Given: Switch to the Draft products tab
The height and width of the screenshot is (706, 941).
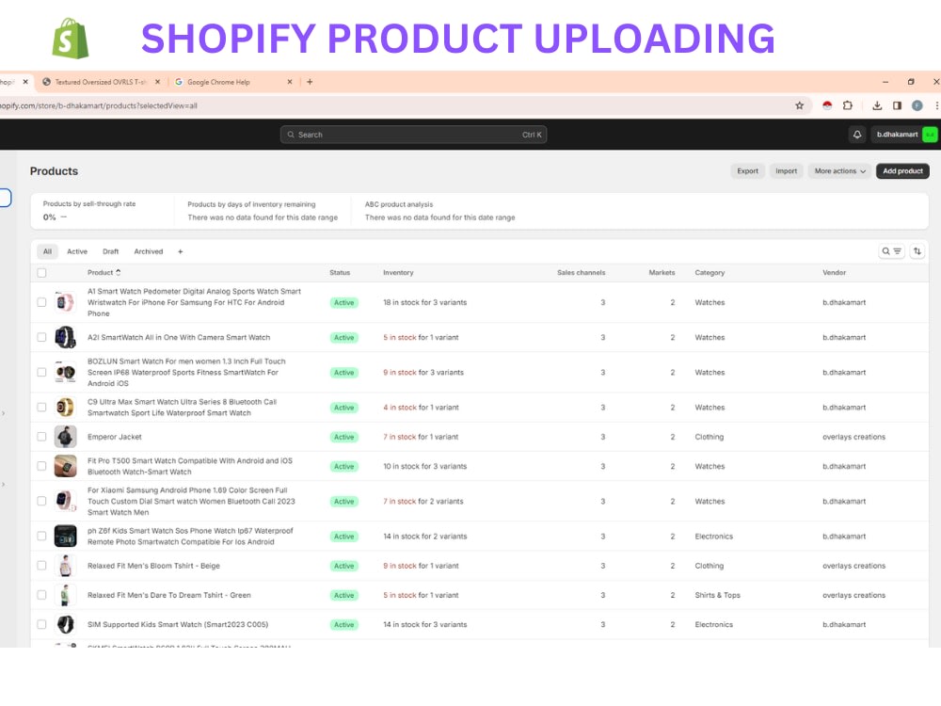Looking at the screenshot, I should (110, 251).
